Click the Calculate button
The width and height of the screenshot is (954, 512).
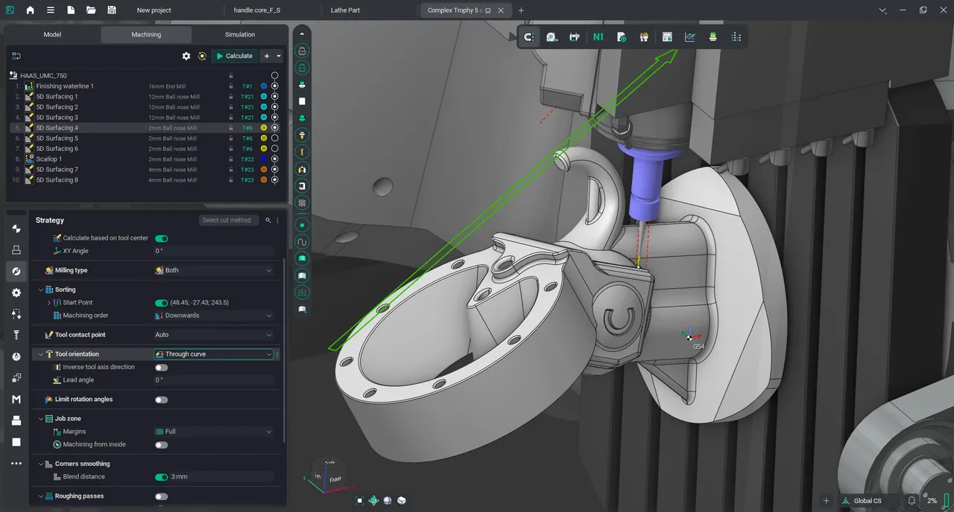click(234, 56)
